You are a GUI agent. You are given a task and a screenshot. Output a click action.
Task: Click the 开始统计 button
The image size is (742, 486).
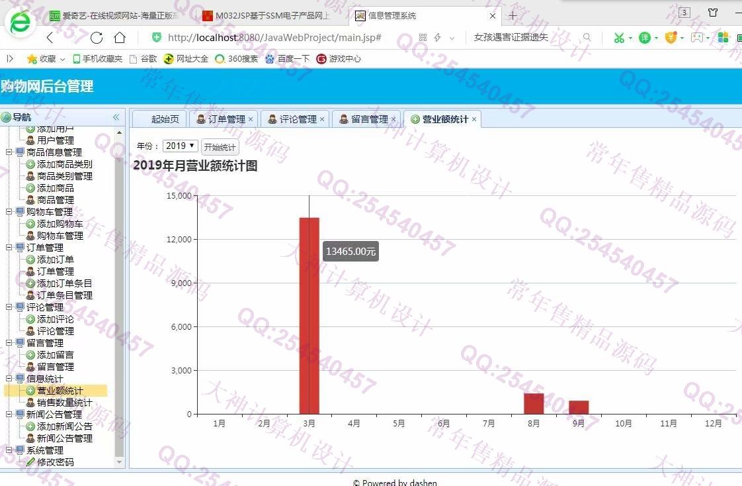click(x=220, y=147)
